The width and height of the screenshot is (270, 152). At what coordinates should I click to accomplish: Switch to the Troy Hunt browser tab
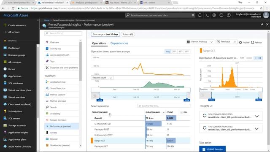point(121,3)
